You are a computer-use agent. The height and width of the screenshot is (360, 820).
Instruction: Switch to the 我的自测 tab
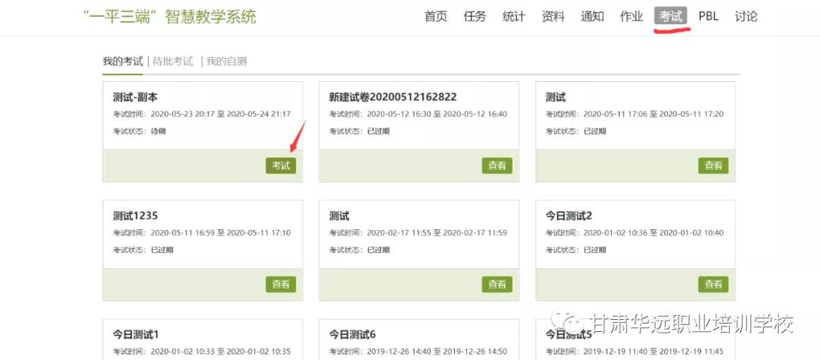(x=226, y=62)
